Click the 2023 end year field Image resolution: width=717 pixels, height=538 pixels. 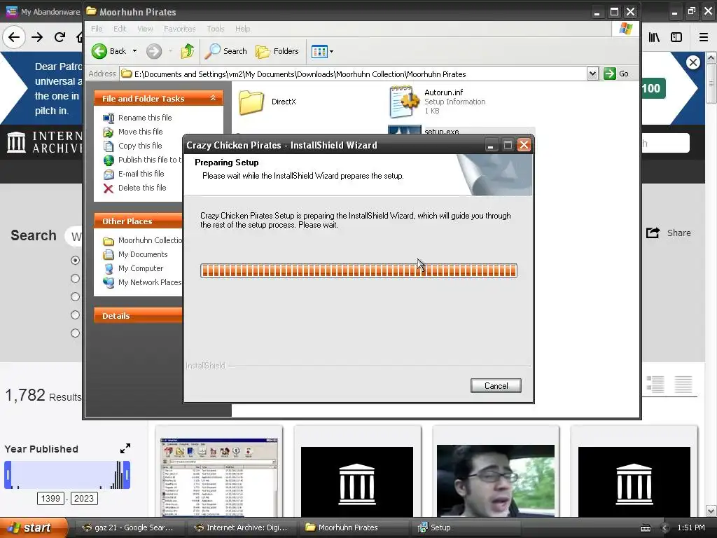pyautogui.click(x=84, y=498)
